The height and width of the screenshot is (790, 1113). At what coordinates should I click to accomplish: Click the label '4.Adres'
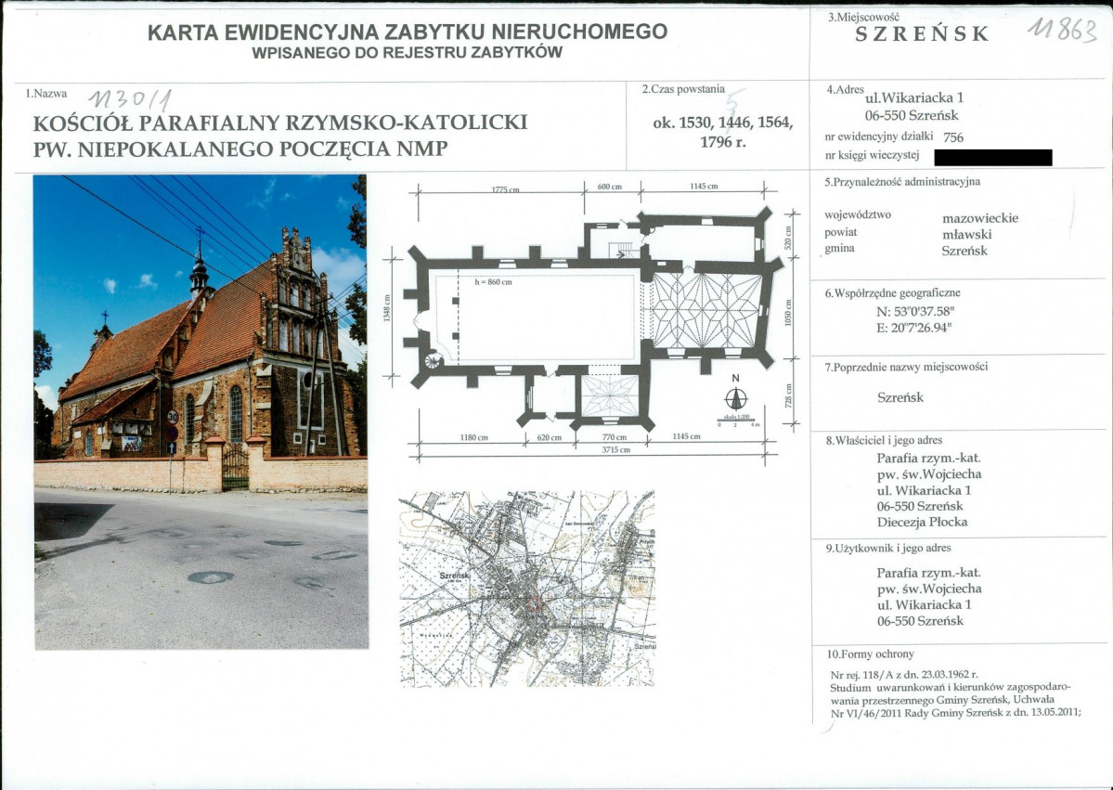click(x=845, y=90)
